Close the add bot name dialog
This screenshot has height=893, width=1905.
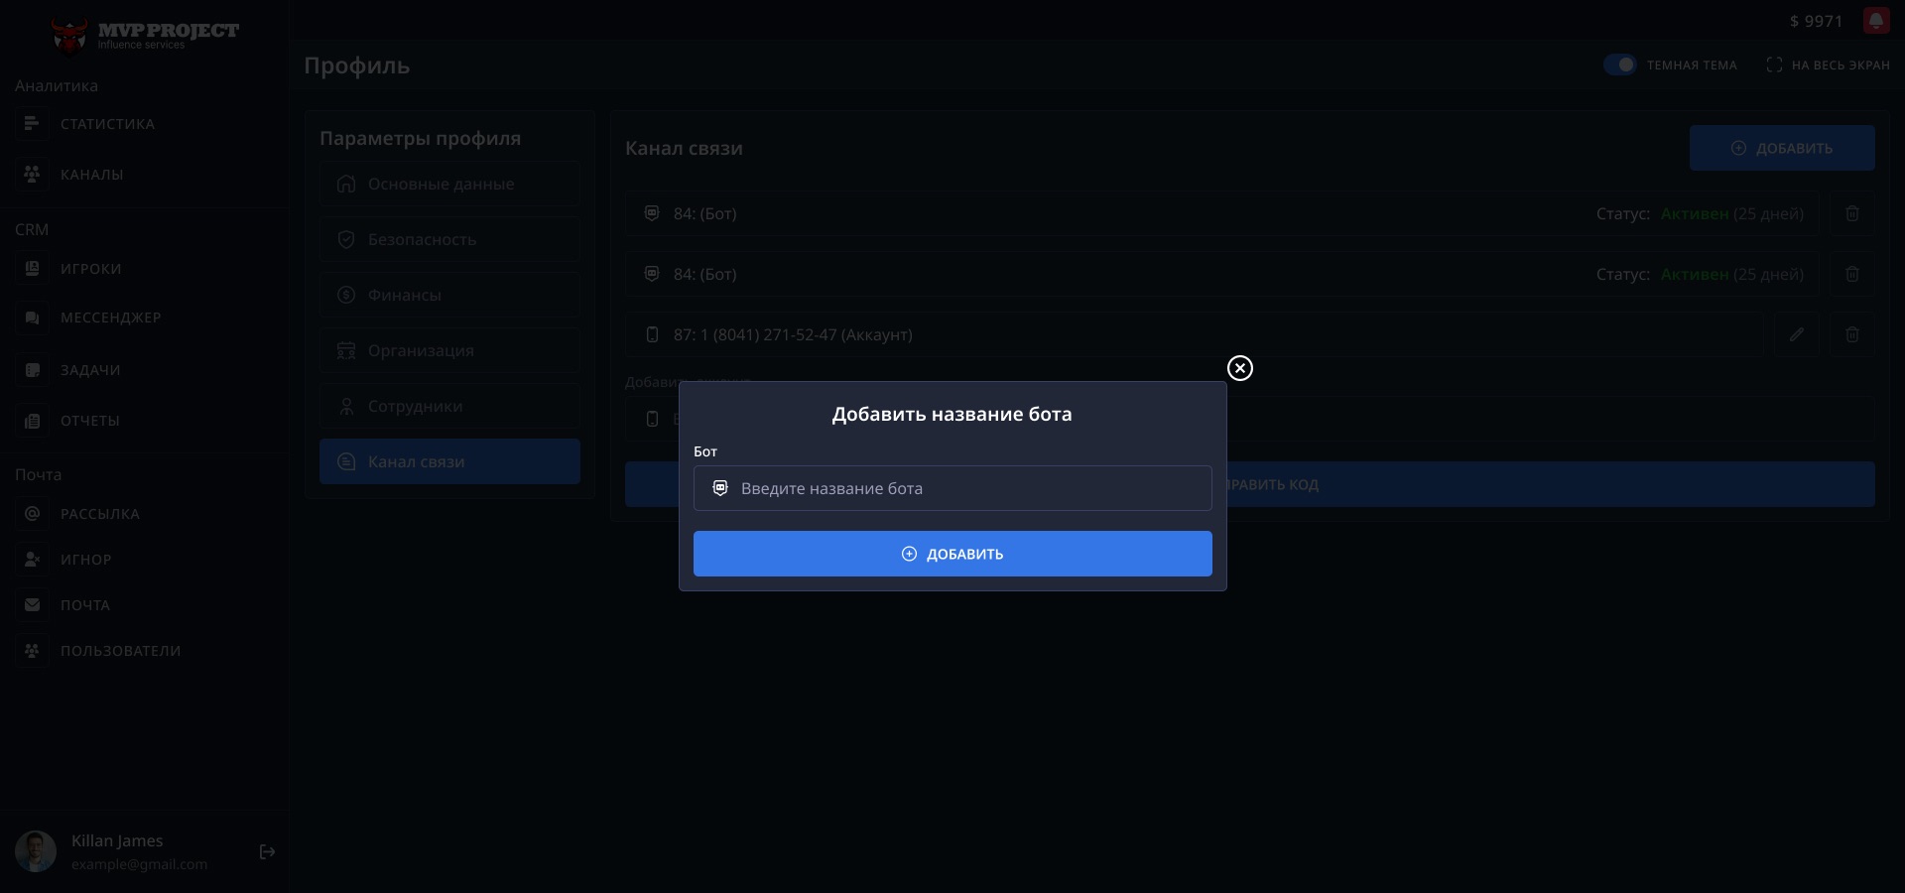coord(1240,368)
